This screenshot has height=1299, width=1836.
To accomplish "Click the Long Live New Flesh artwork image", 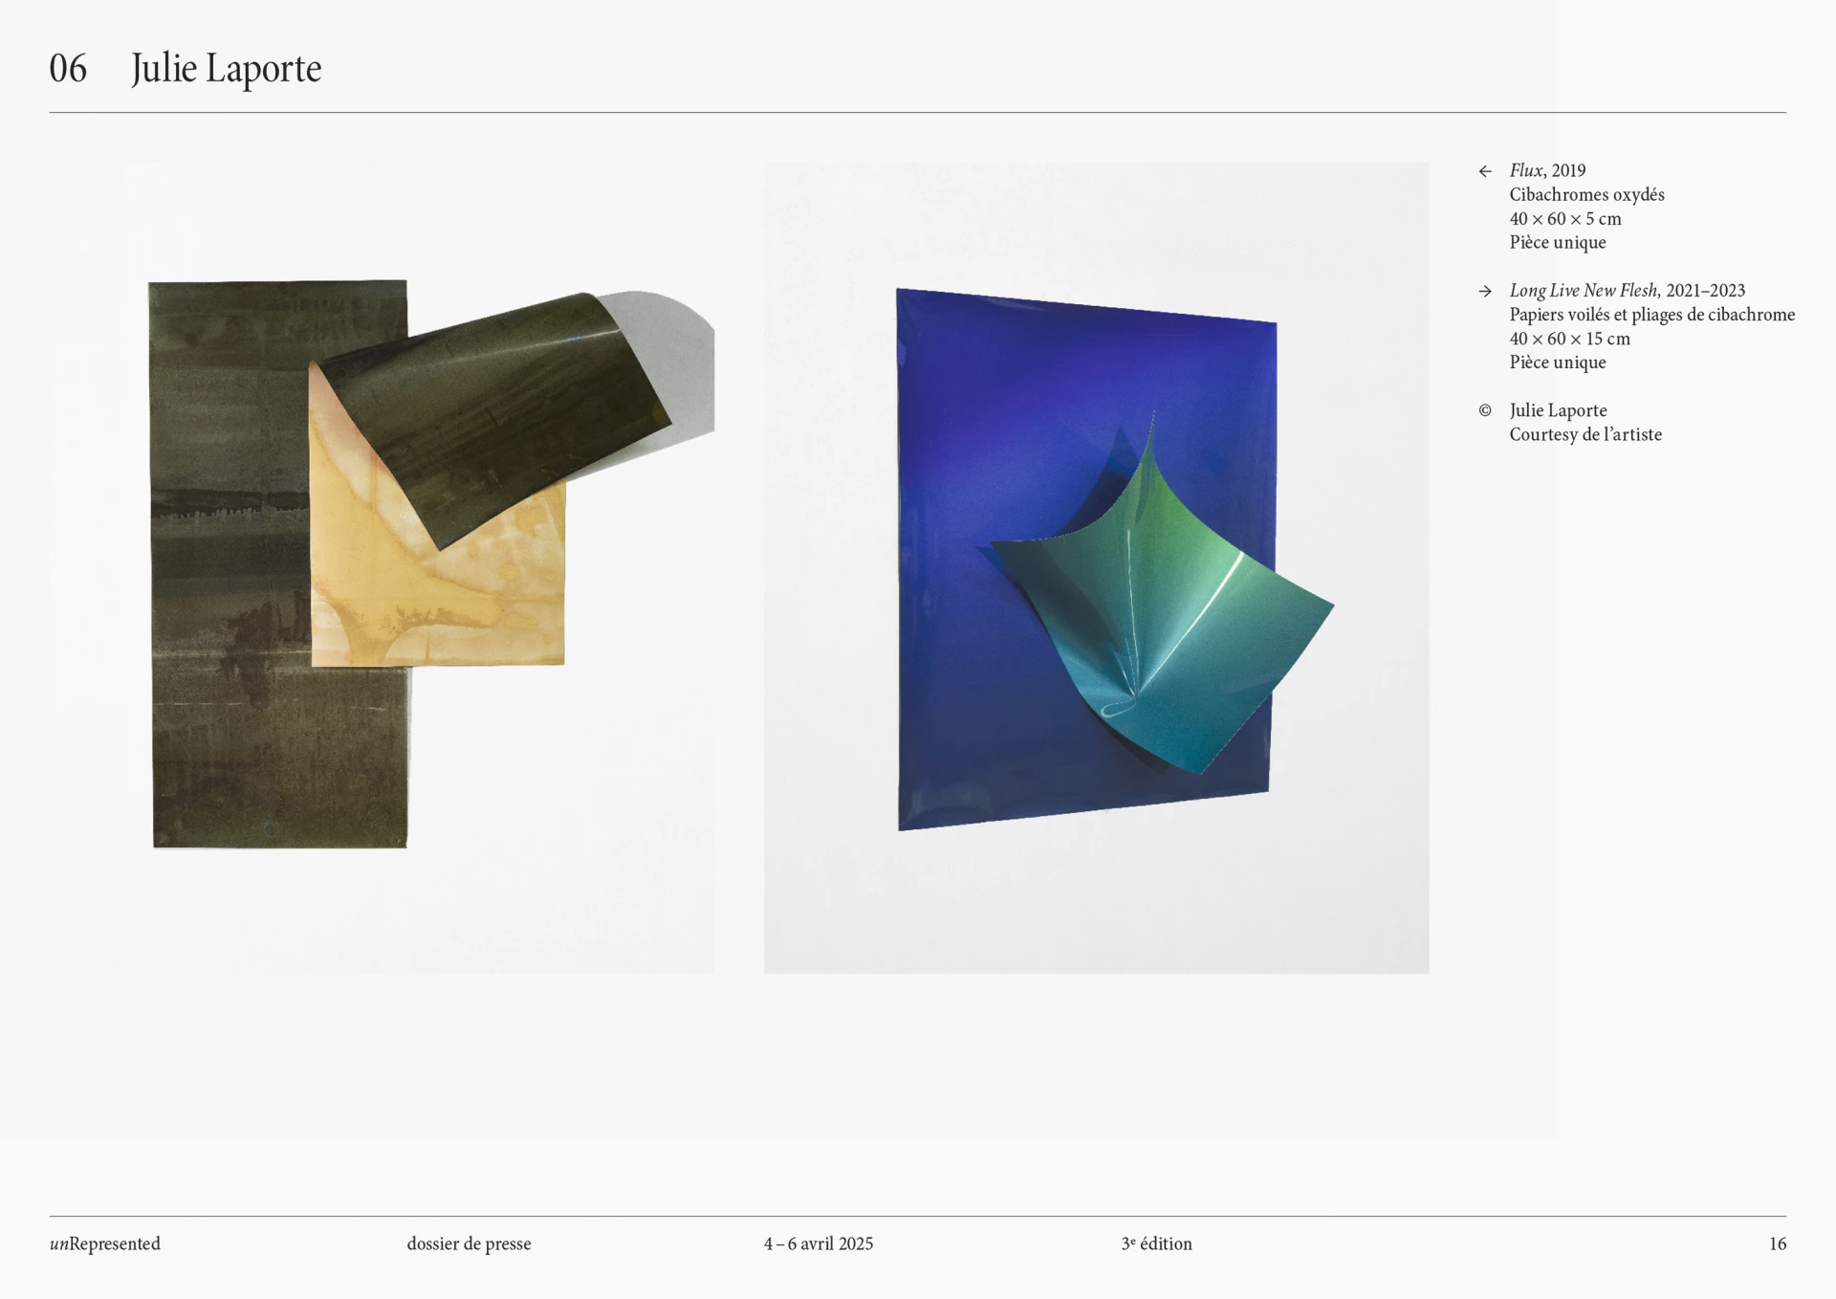I will (x=1096, y=567).
